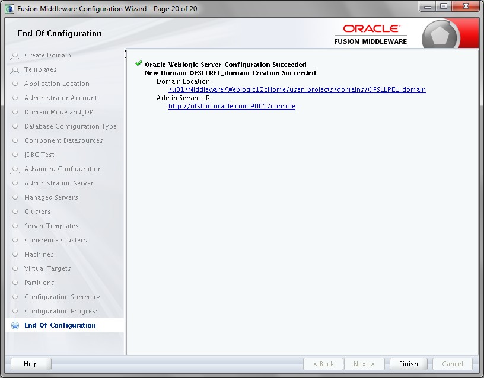
Task: Open Help for the wizard
Action: click(31, 364)
